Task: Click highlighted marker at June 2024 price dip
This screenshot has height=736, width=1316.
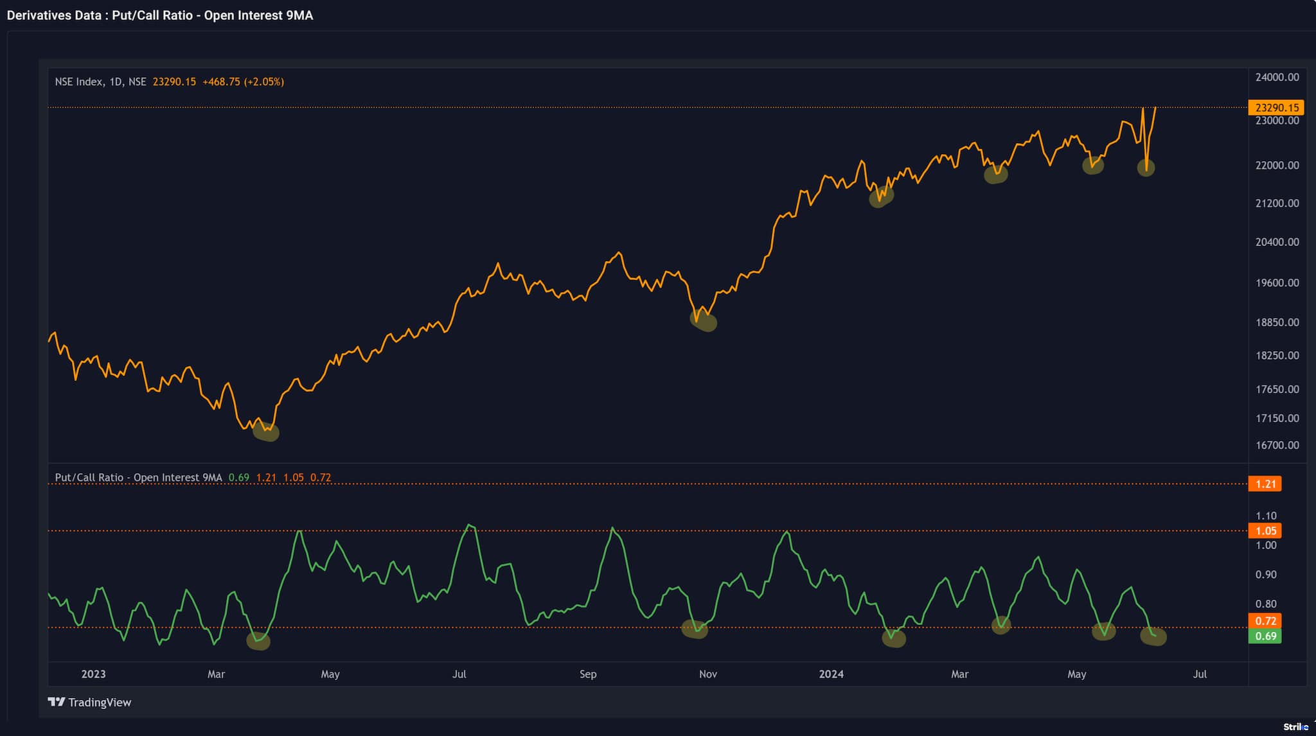Action: 1146,168
